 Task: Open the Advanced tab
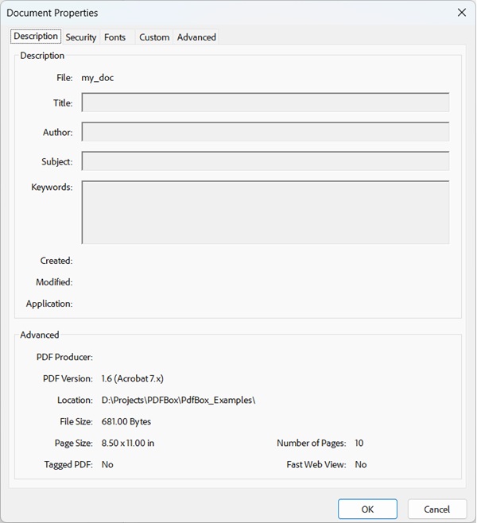(x=196, y=37)
